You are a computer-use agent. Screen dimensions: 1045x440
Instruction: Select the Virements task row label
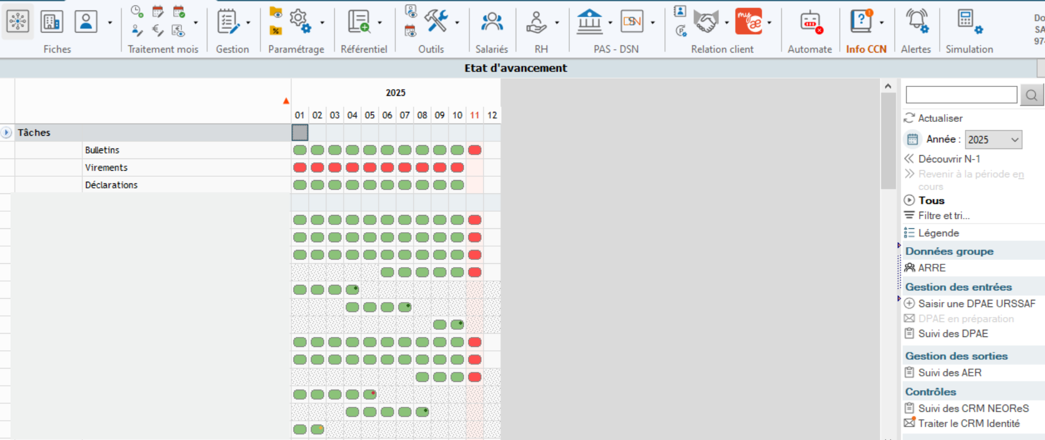[x=106, y=167]
